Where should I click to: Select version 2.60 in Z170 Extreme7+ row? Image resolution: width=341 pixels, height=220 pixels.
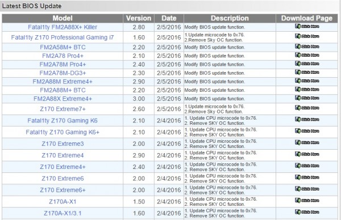[139, 109]
